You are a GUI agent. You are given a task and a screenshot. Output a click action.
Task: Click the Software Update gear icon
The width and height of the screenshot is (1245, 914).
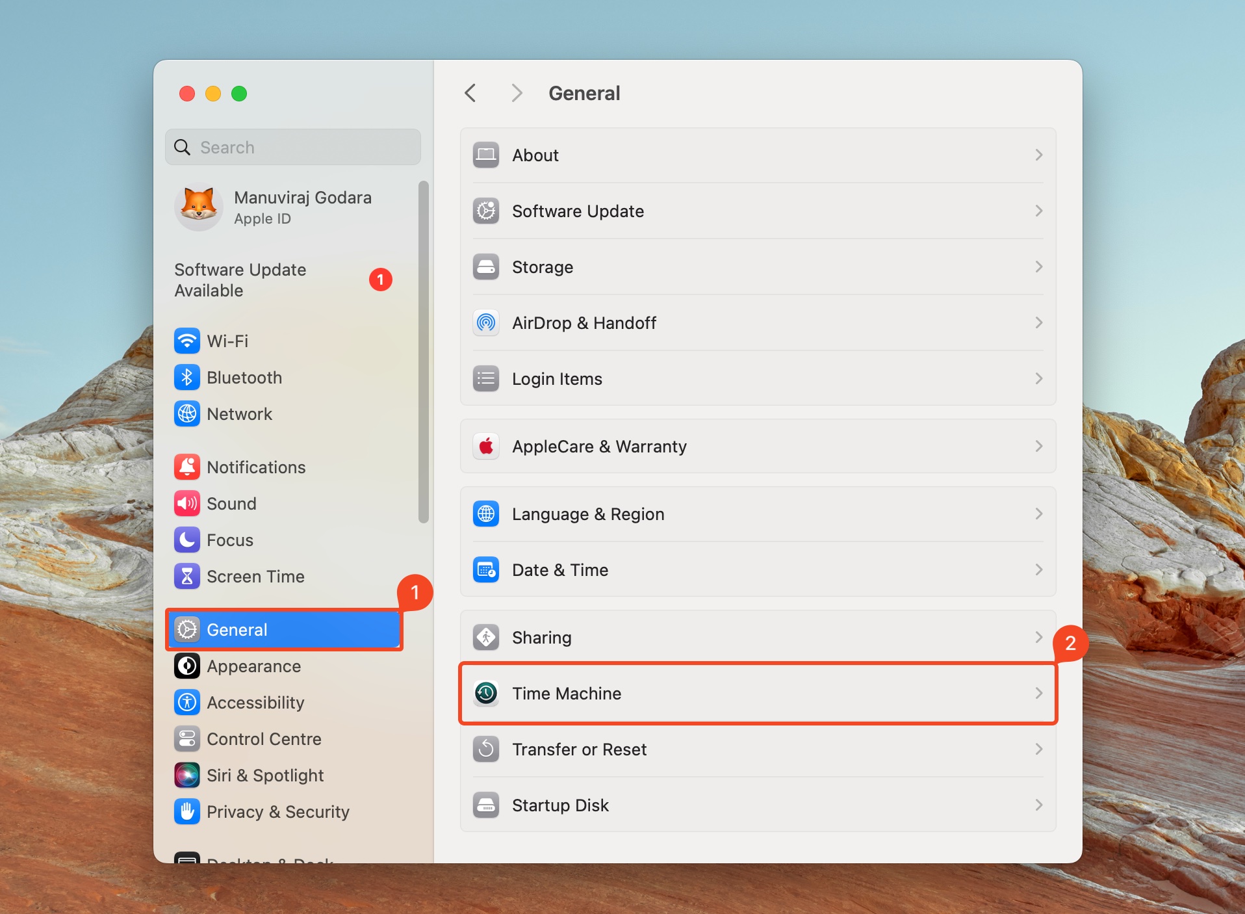[486, 211]
